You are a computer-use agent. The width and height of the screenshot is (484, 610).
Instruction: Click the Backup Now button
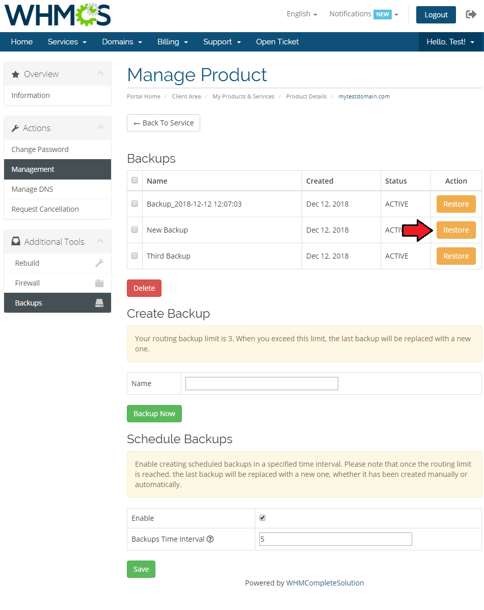pos(154,414)
